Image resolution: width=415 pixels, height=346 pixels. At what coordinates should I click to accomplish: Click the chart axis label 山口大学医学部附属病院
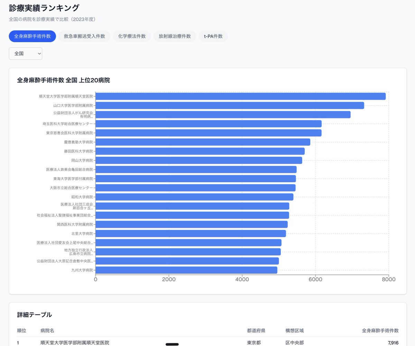[73, 105]
